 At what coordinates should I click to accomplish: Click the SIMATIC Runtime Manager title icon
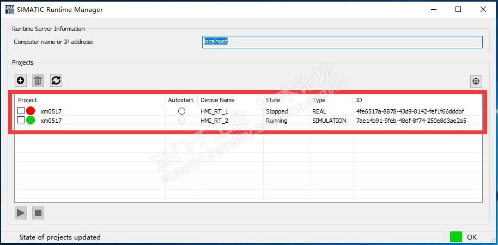10,9
